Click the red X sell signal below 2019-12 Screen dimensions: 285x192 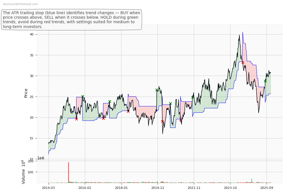click(162, 121)
